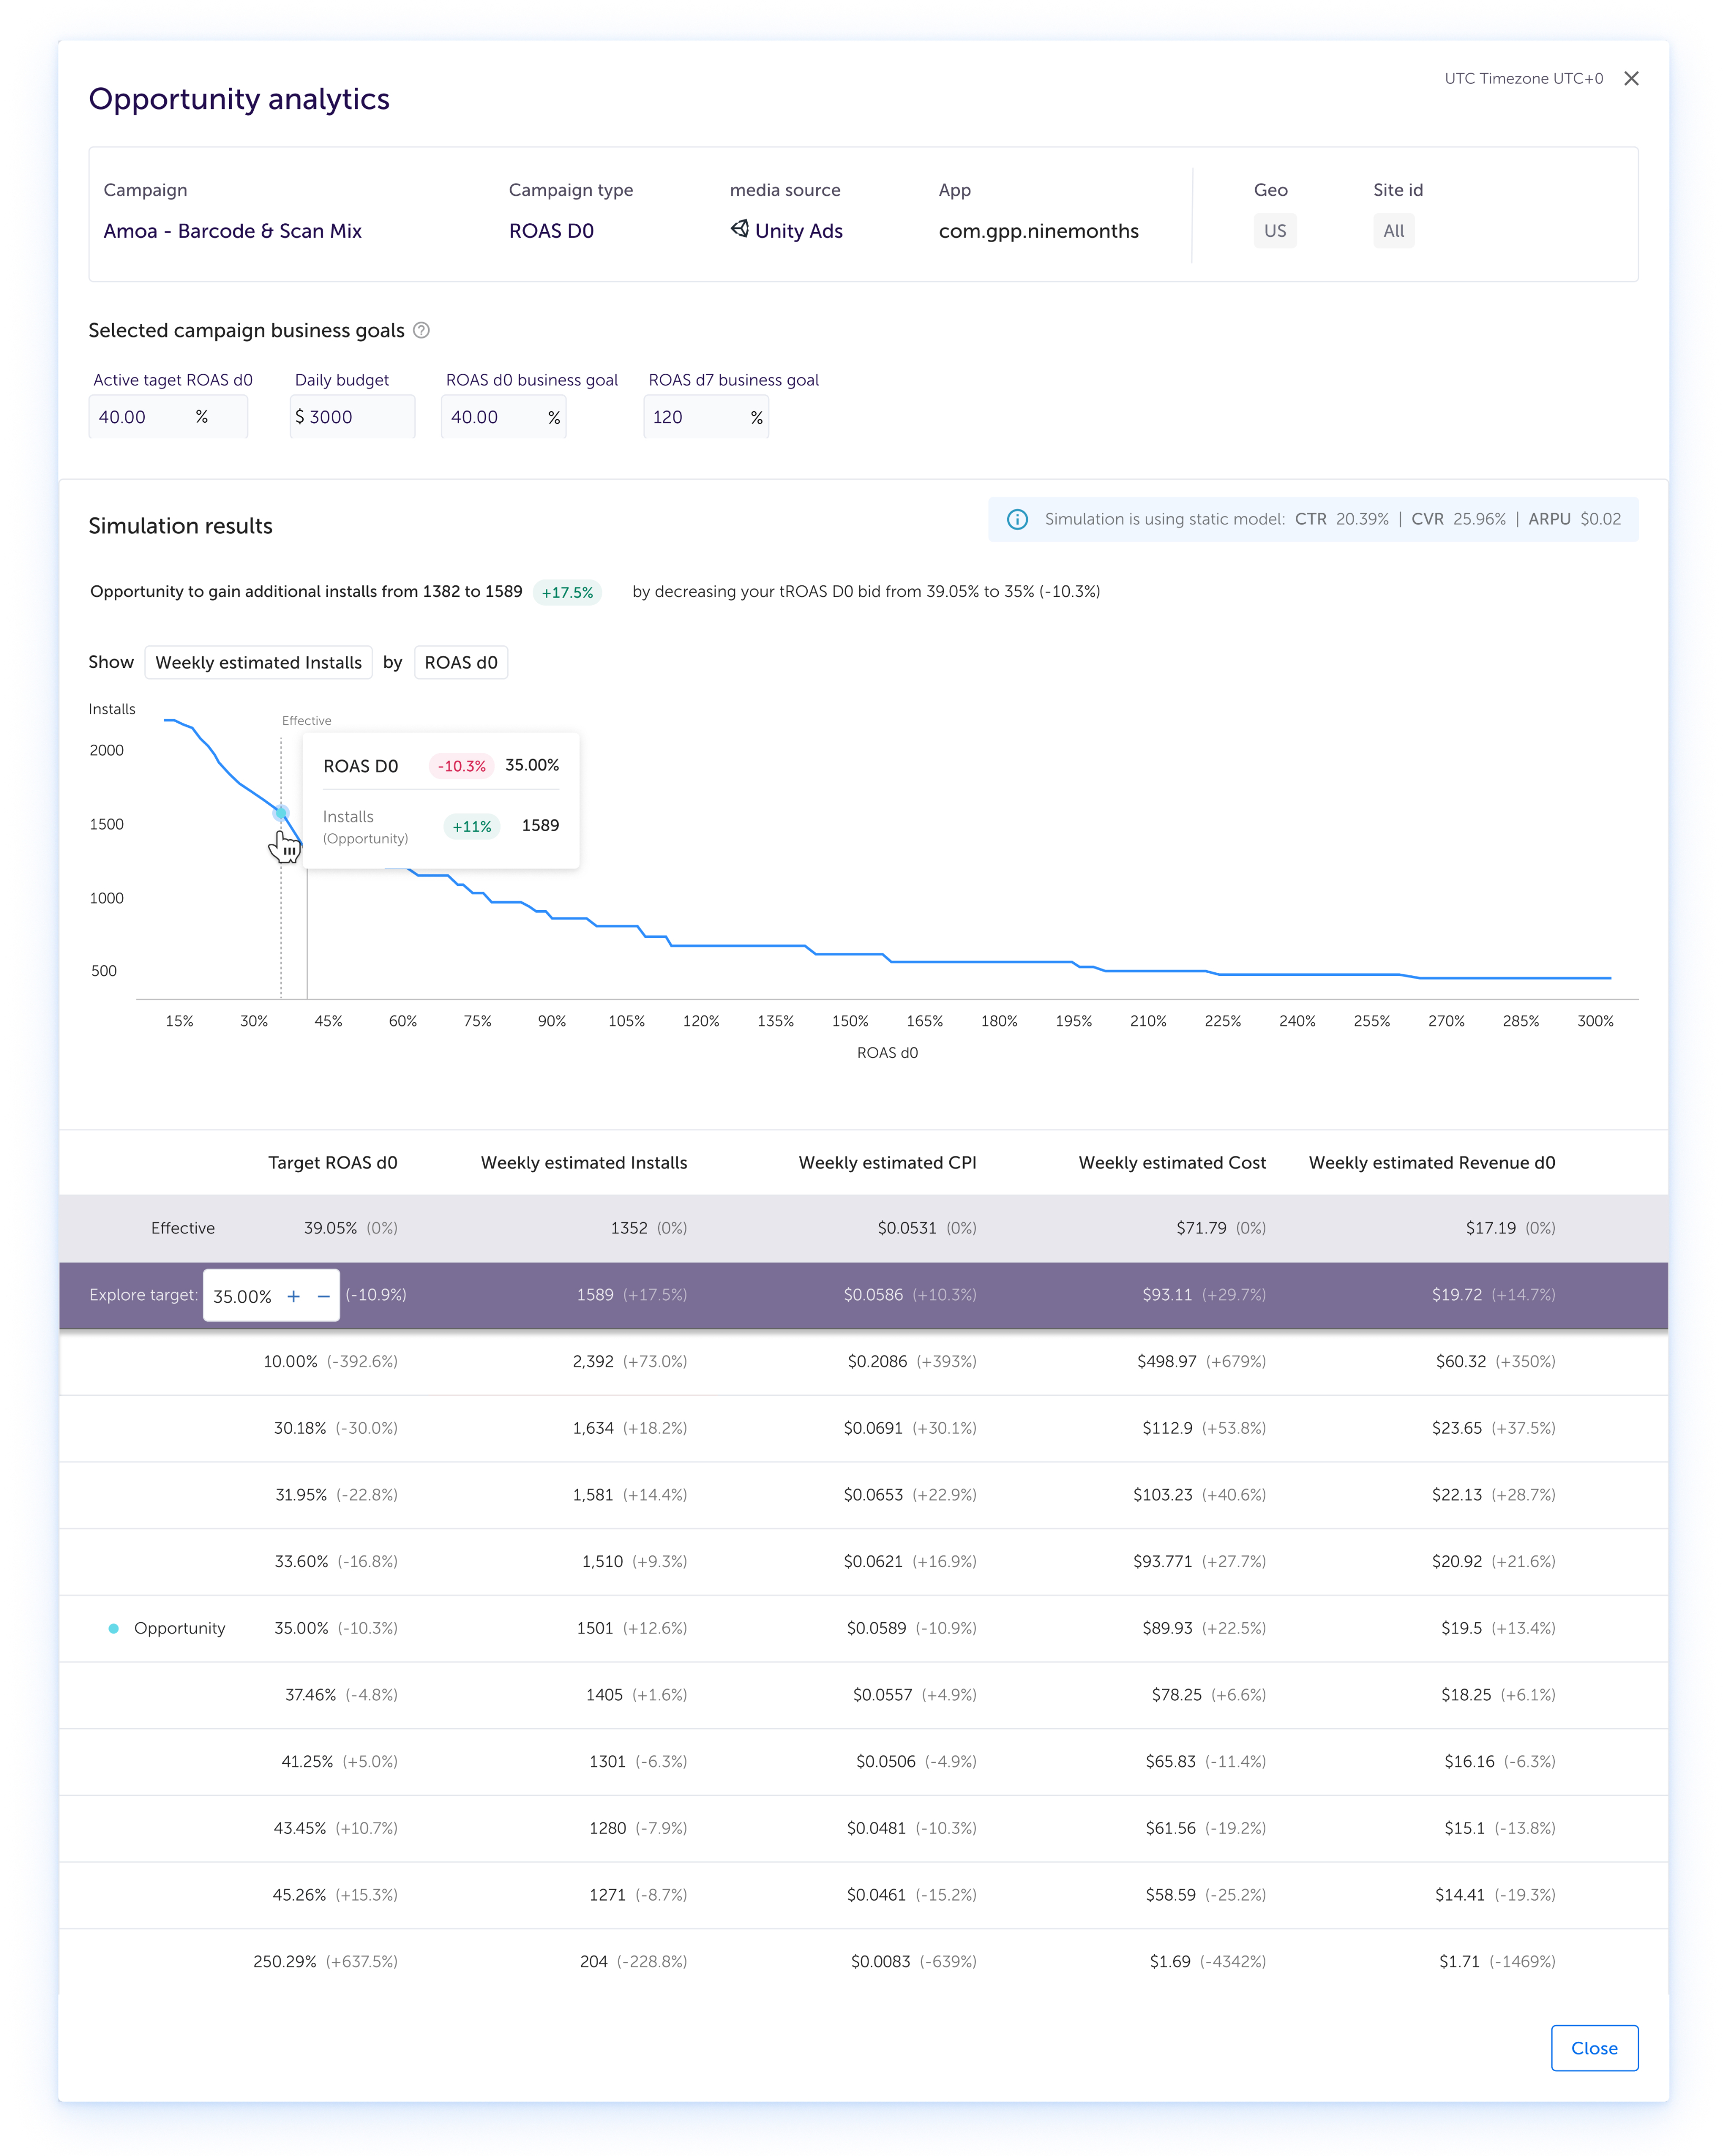This screenshot has height=2156, width=1727.
Task: Click the All site id tag
Action: [x=1393, y=231]
